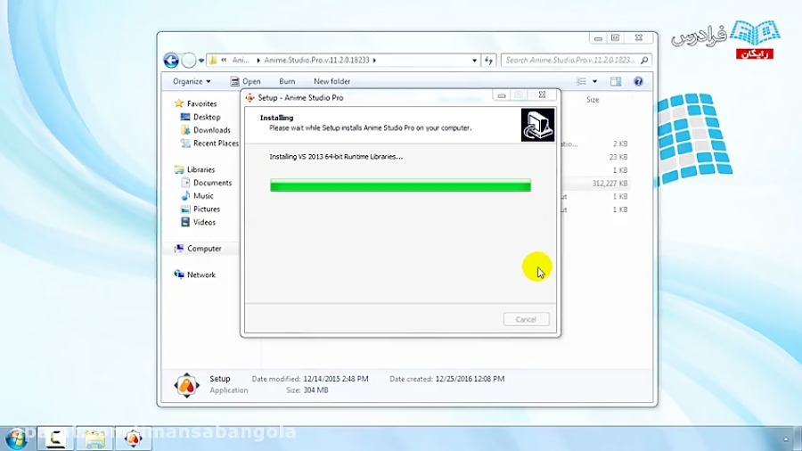Select Favorites in navigation pane
Viewport: 802px width, 451px height.
click(201, 103)
